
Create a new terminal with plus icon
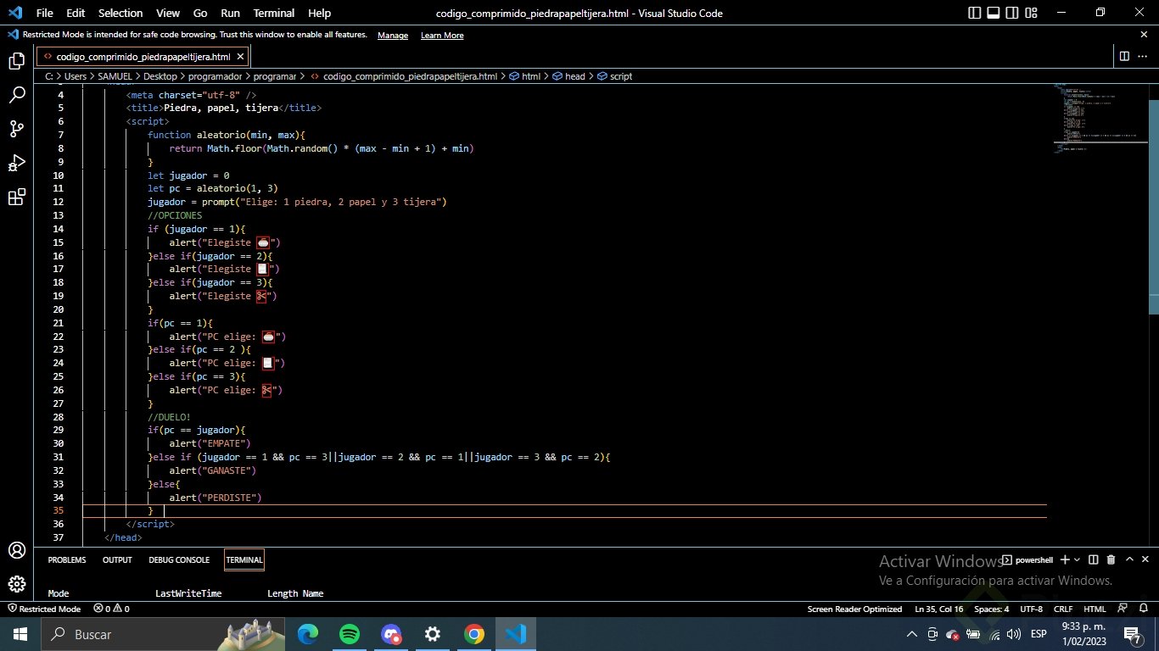point(1065,559)
